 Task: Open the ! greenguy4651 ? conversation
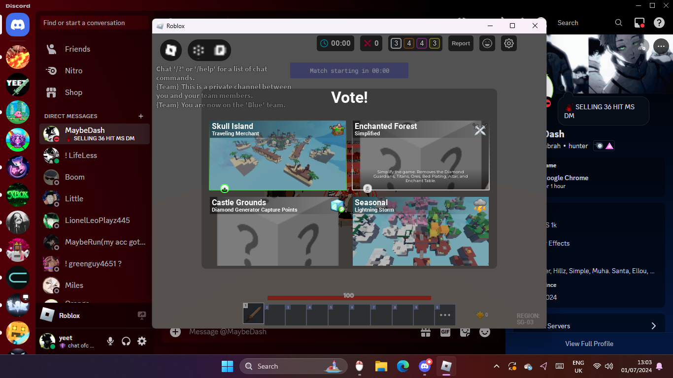point(95,264)
